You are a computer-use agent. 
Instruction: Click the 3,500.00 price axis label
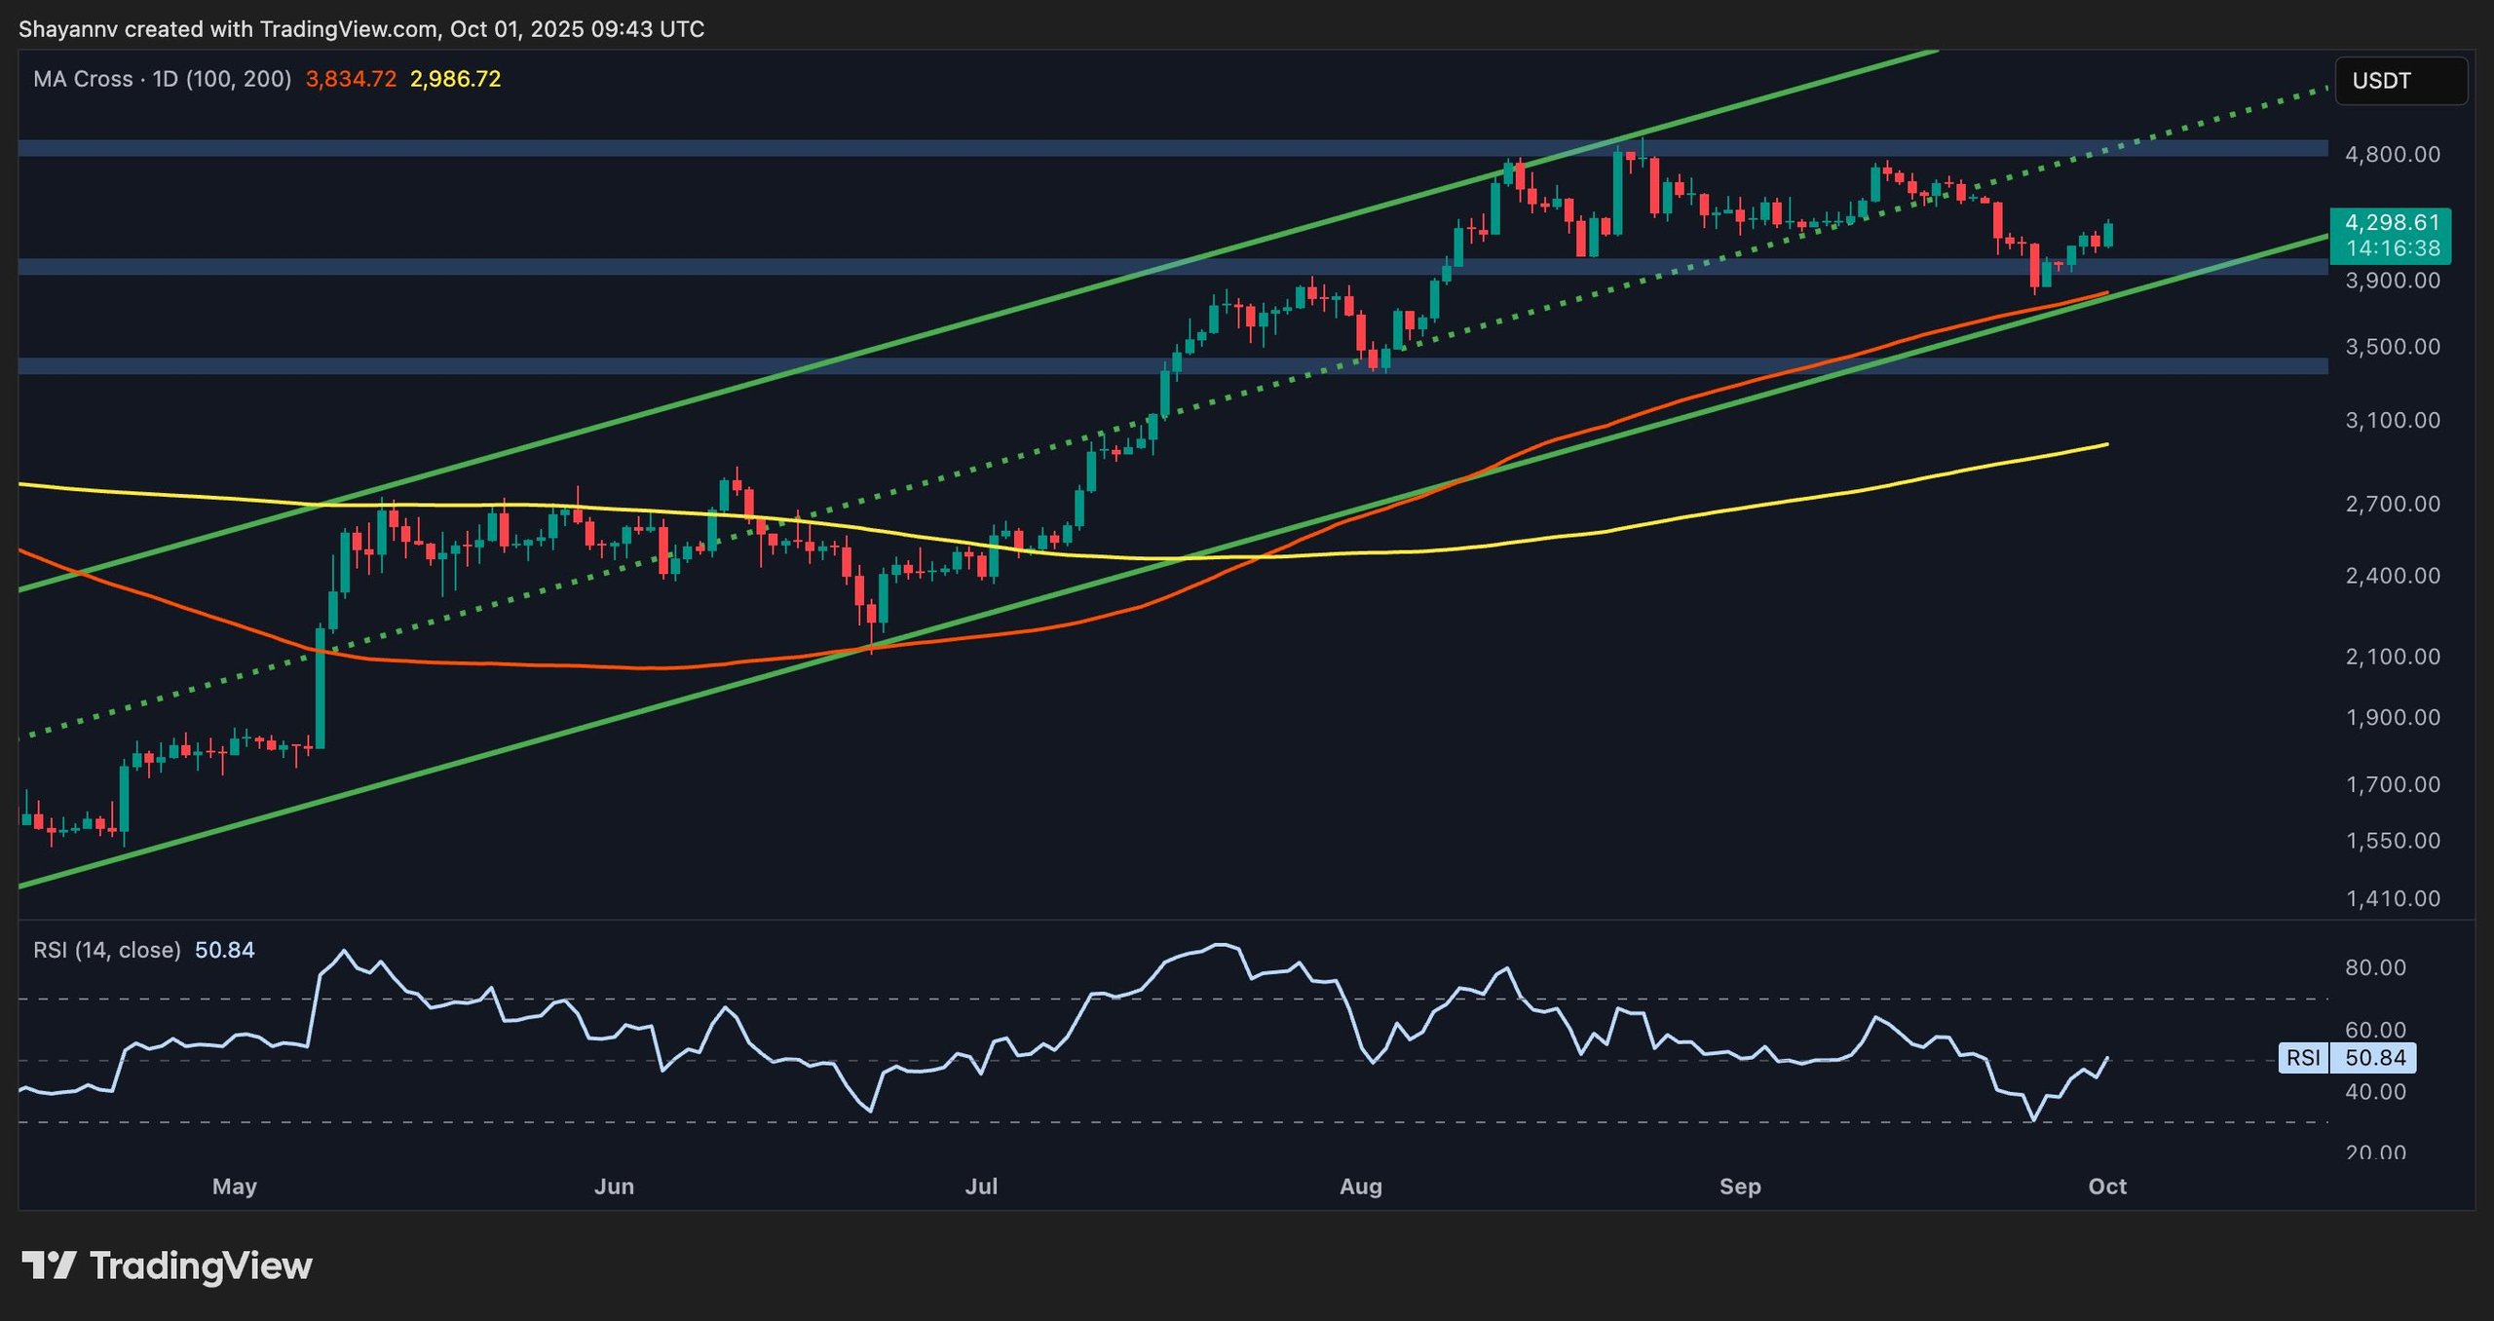click(2393, 347)
